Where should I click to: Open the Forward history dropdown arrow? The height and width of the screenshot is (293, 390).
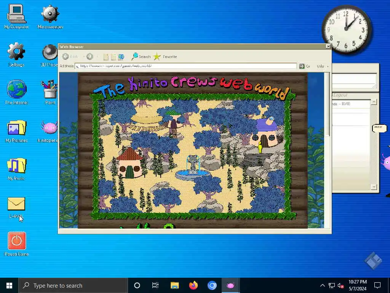click(x=98, y=57)
